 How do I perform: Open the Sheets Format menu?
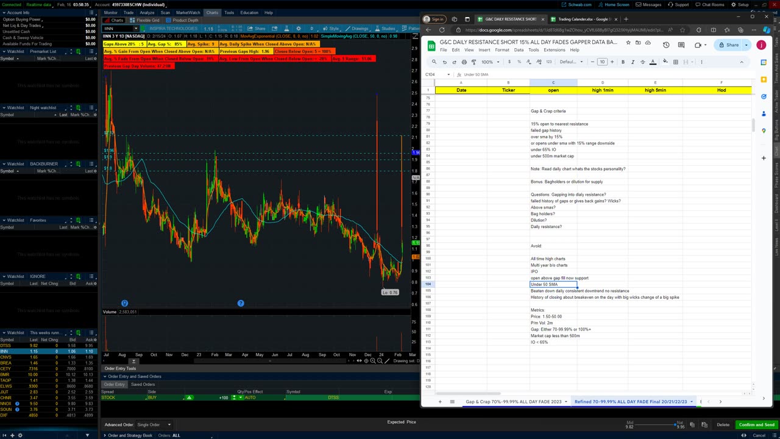click(502, 50)
